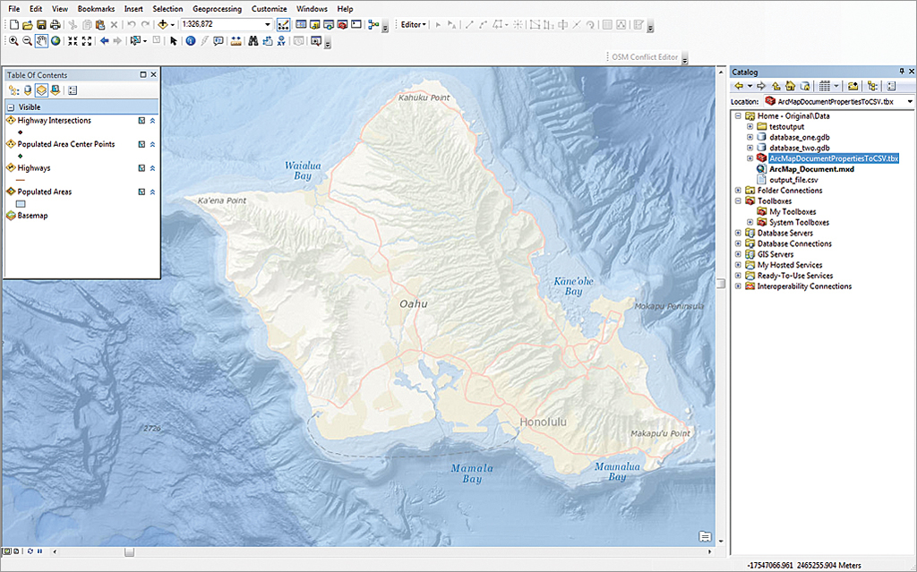The width and height of the screenshot is (917, 572).
Task: Open the Editor dropdown button
Action: coord(413,24)
